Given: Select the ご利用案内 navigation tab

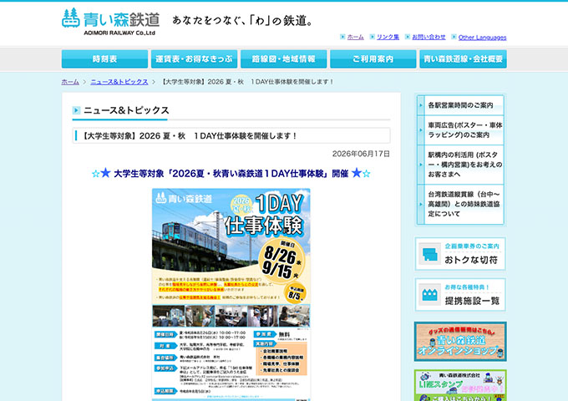Looking at the screenshot, I should [373, 59].
